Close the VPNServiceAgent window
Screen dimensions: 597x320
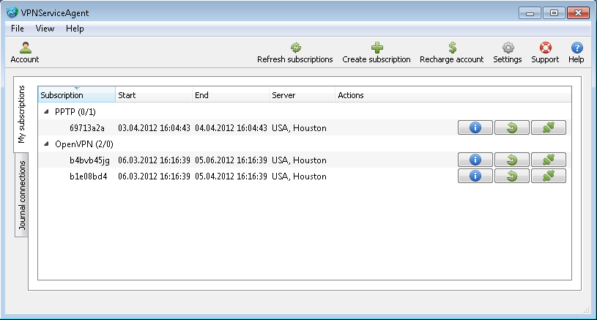click(x=578, y=13)
